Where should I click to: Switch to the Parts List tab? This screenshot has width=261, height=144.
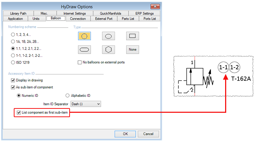pyautogui.click(x=128, y=18)
